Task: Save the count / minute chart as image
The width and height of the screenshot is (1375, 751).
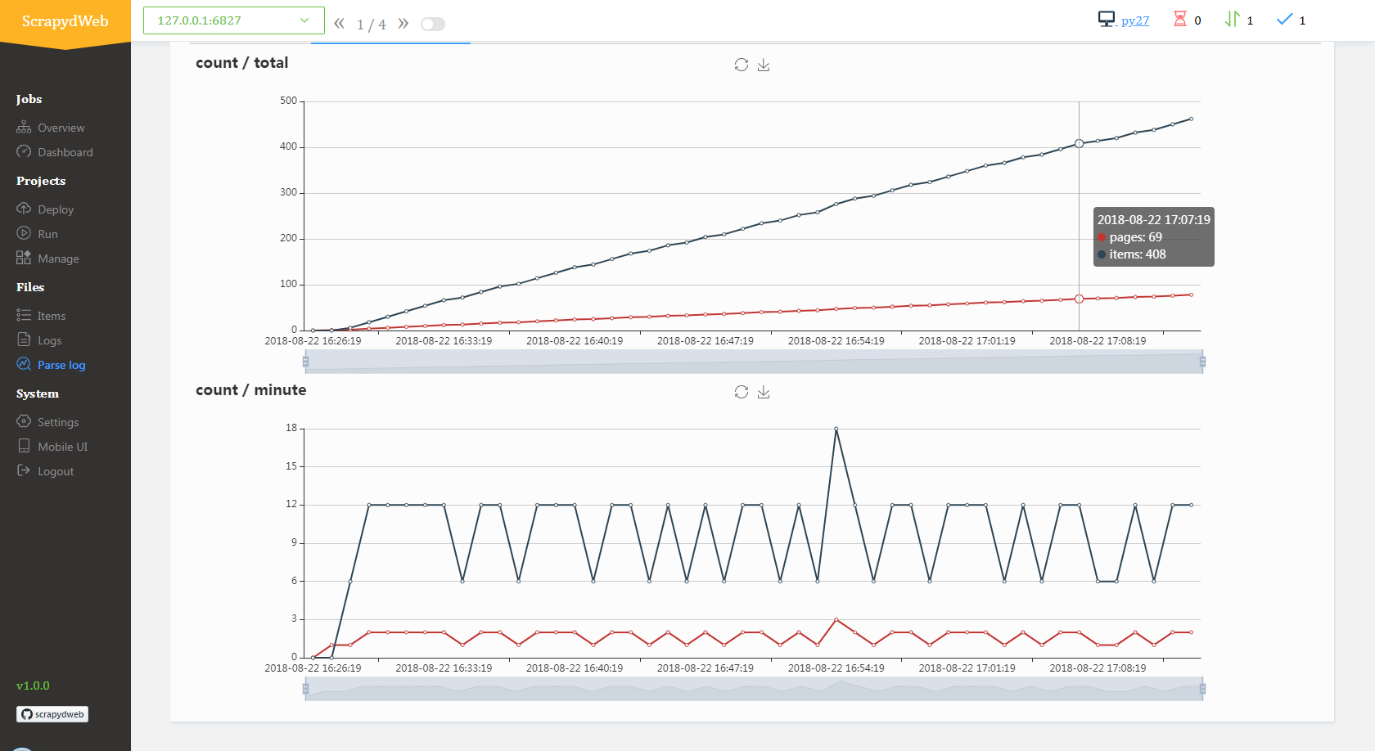Action: pos(764,392)
